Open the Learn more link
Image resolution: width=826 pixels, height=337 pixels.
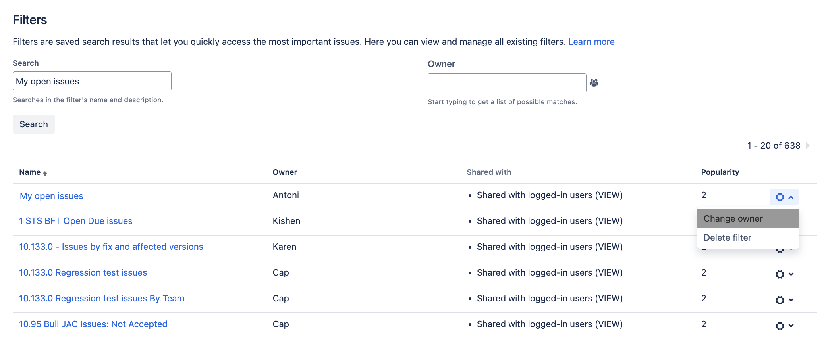pyautogui.click(x=591, y=42)
